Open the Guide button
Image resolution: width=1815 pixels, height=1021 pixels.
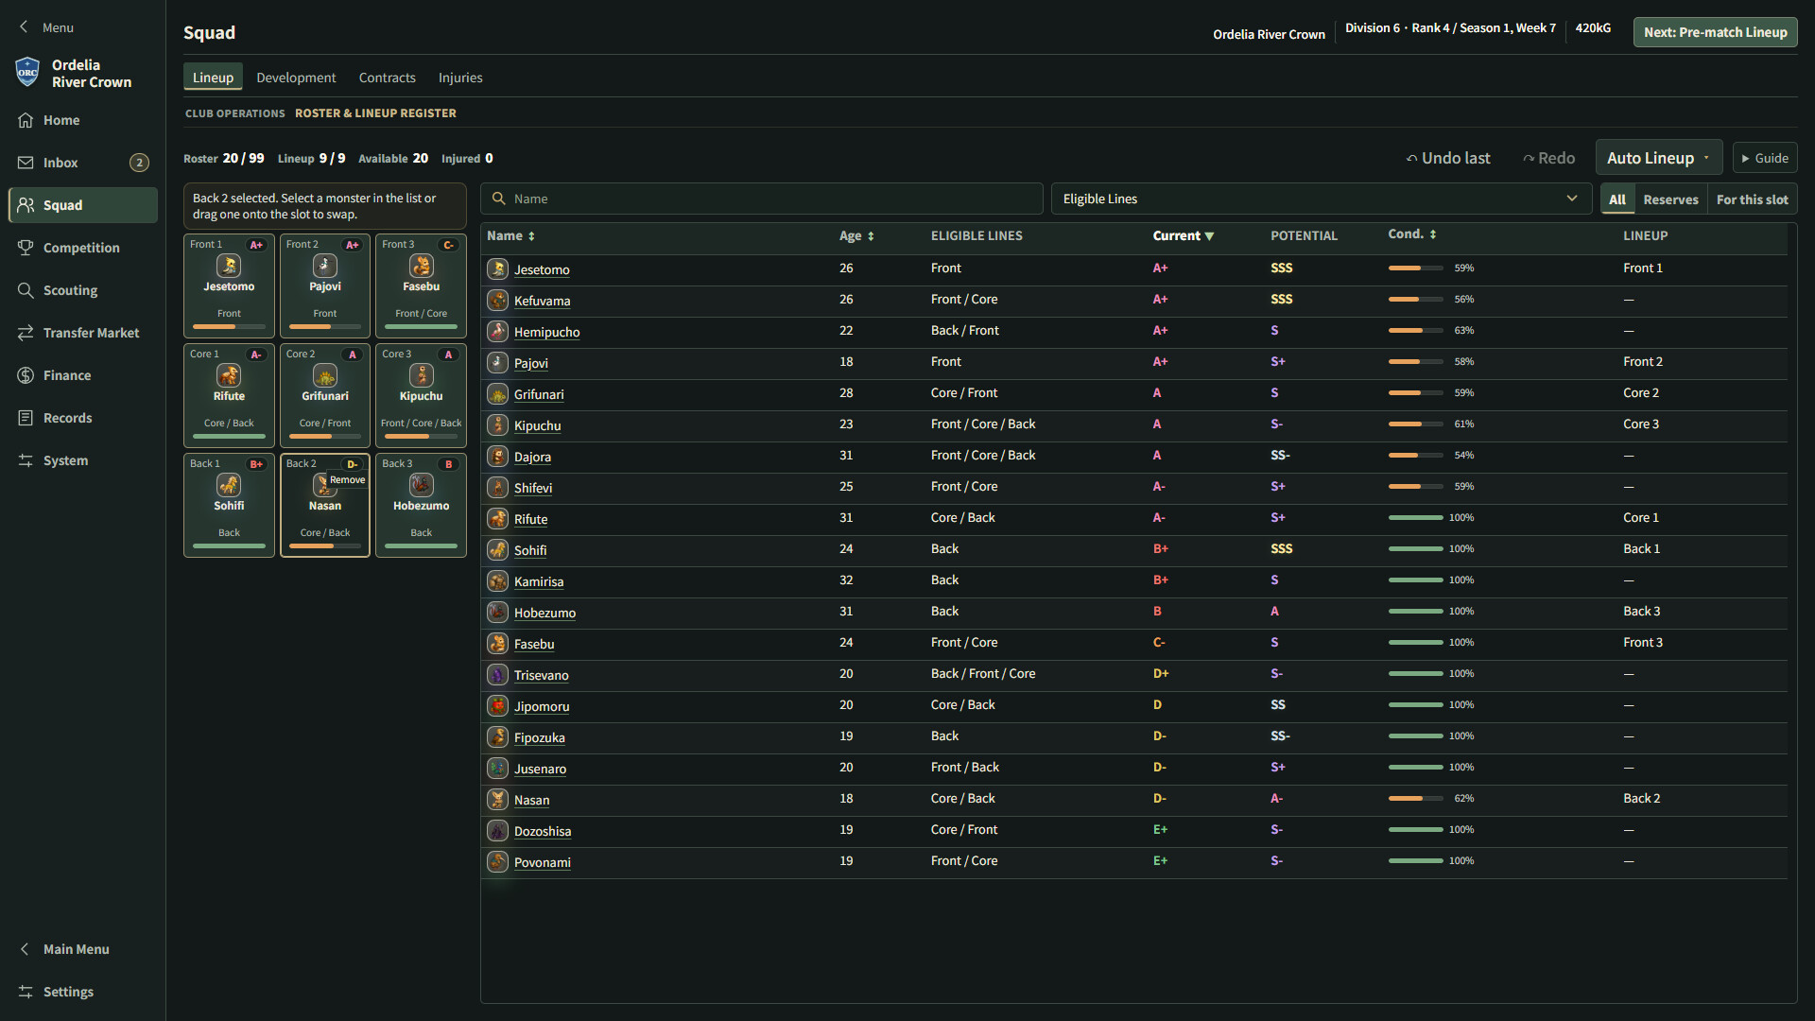1764,158
